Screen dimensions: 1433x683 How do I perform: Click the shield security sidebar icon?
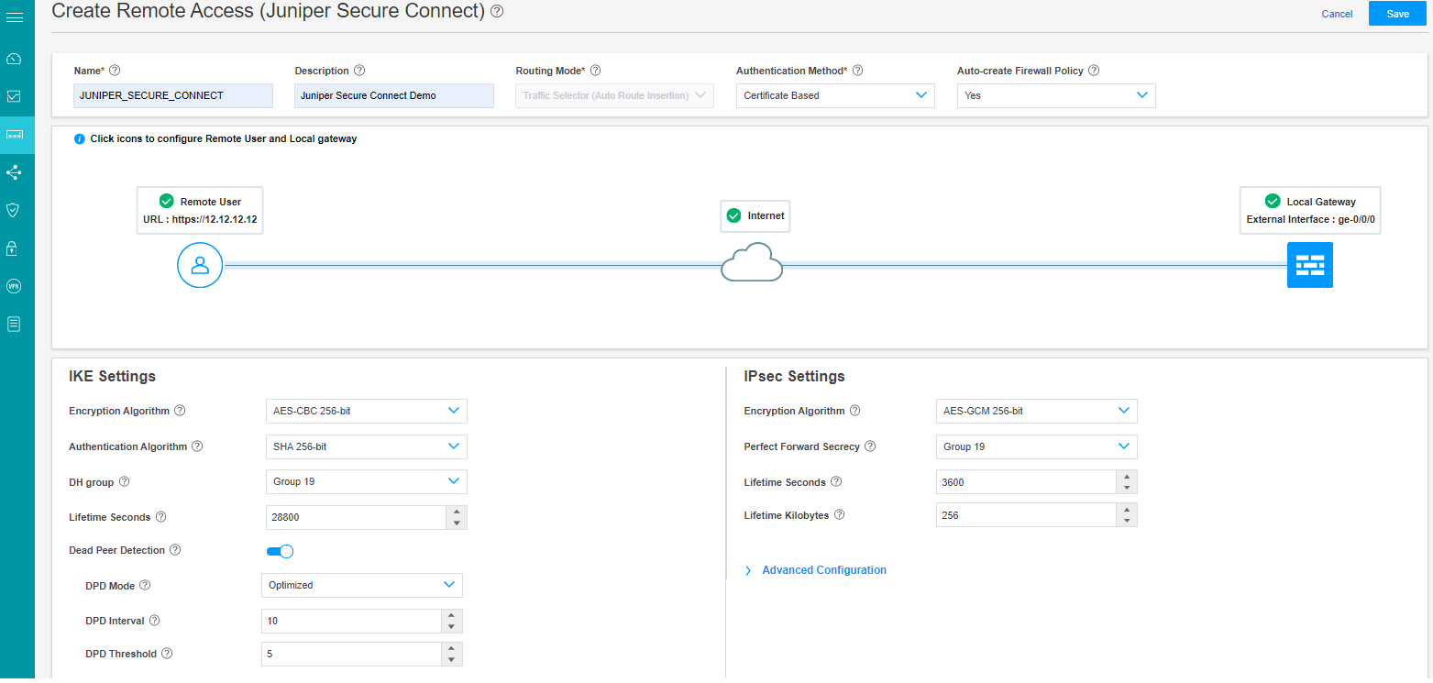click(14, 210)
